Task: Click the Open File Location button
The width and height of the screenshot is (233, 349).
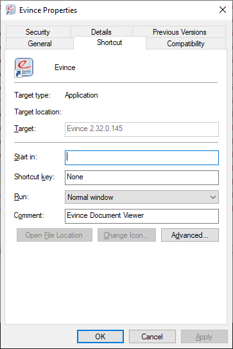Action: tap(55, 235)
